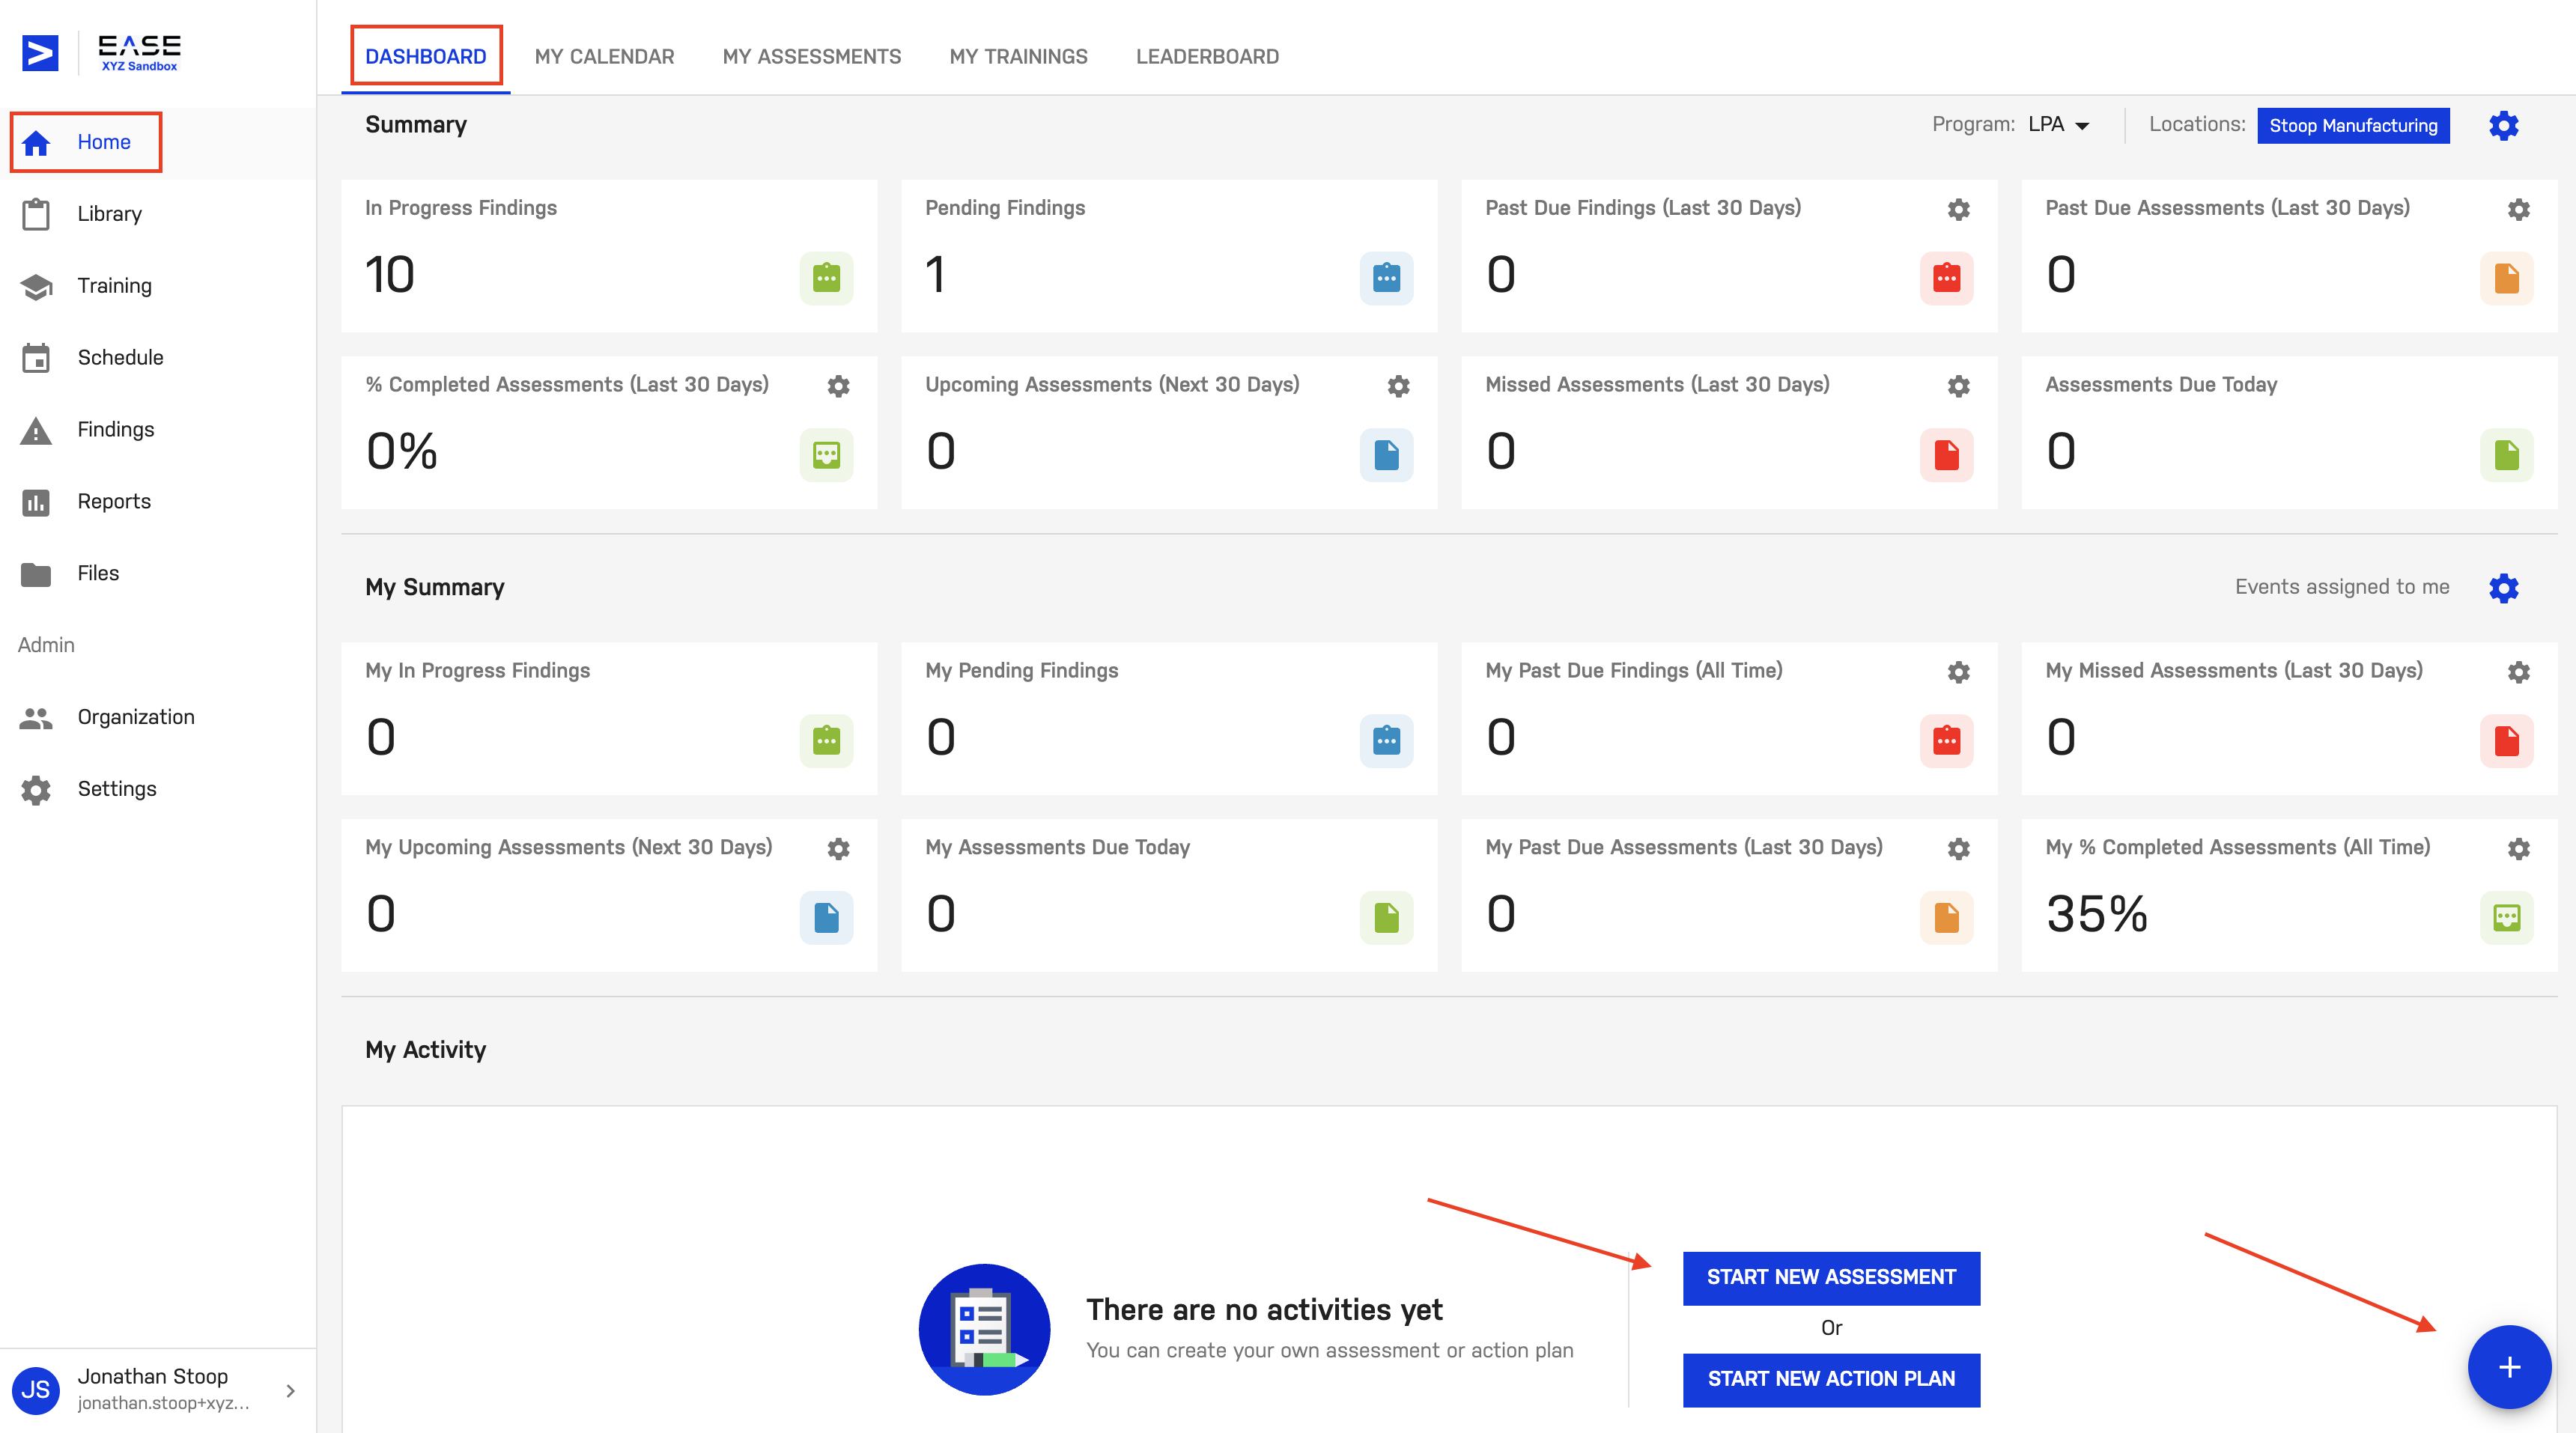Image resolution: width=2576 pixels, height=1433 pixels.
Task: Click green icon on In Progress Findings card
Action: coord(826,278)
